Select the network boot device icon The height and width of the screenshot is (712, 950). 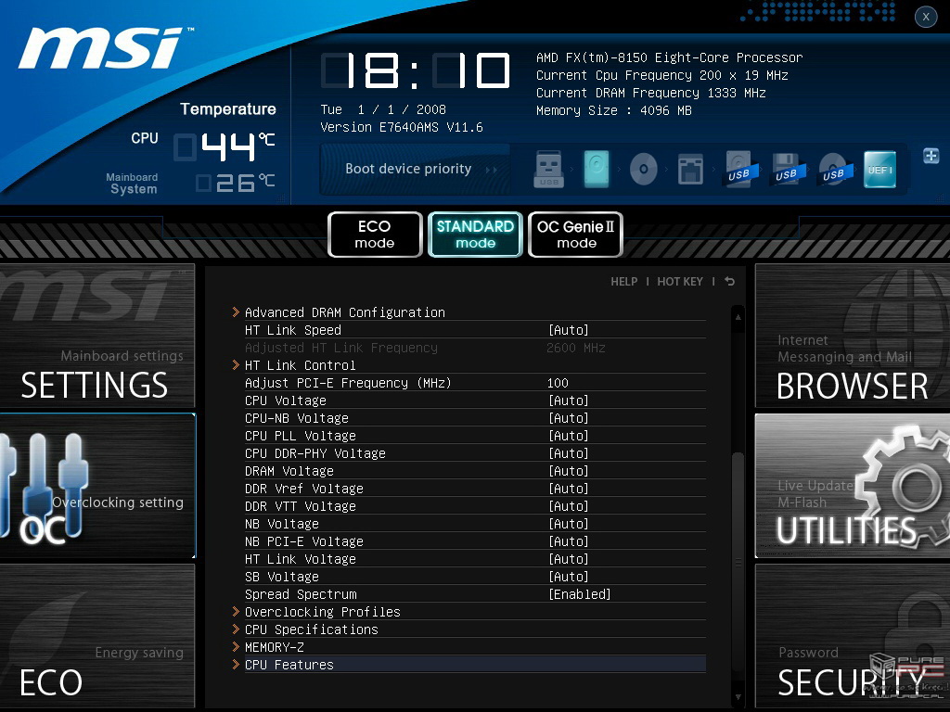click(x=690, y=170)
